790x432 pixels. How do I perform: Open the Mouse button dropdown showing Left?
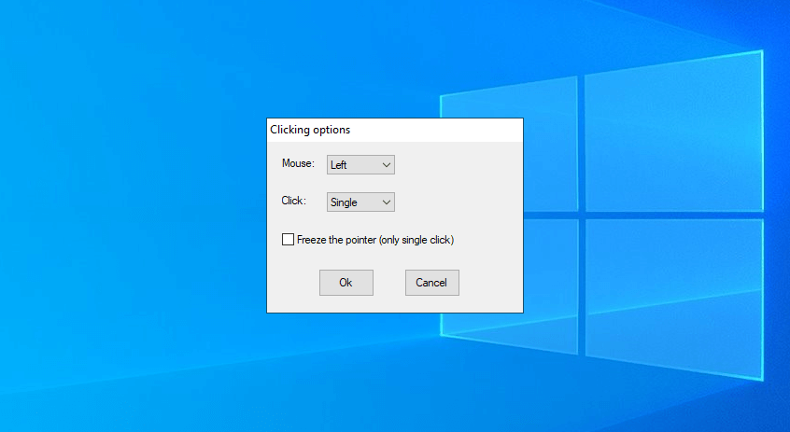click(x=360, y=164)
